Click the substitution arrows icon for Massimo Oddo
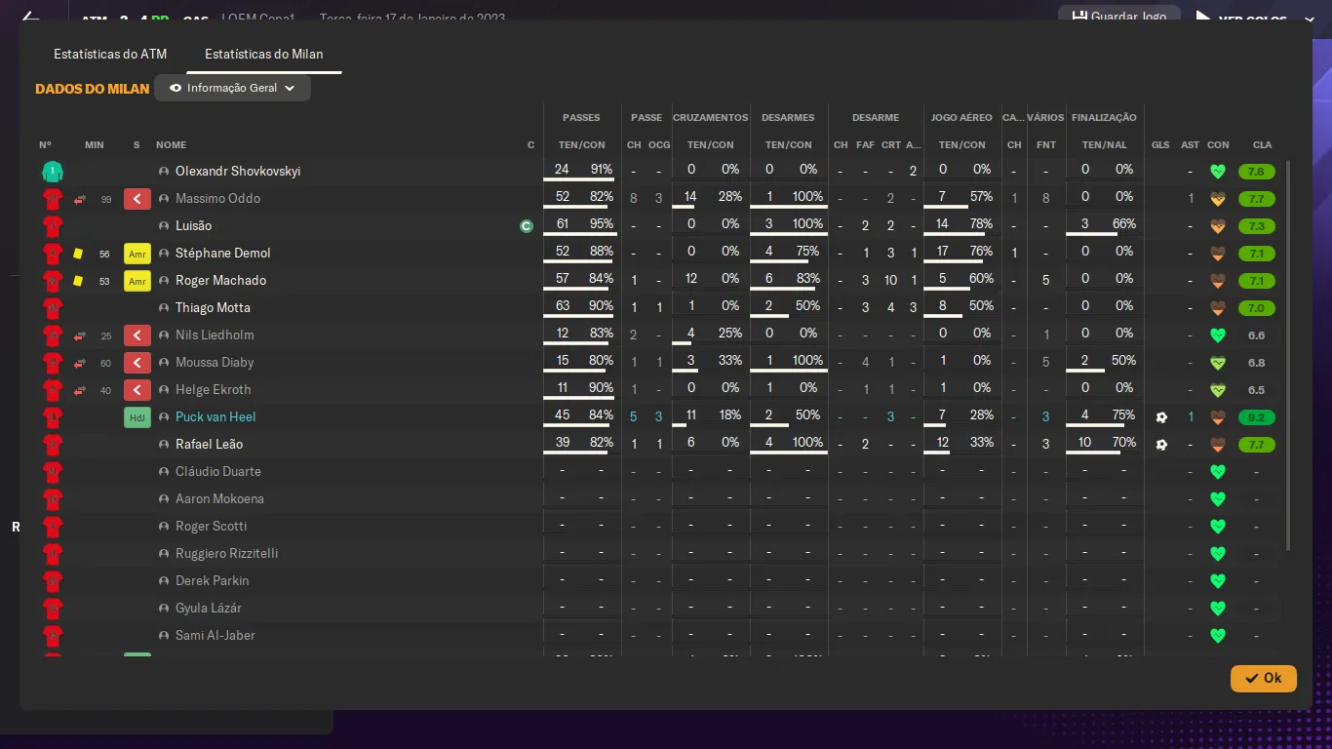Viewport: 1332px width, 749px height. point(79,199)
